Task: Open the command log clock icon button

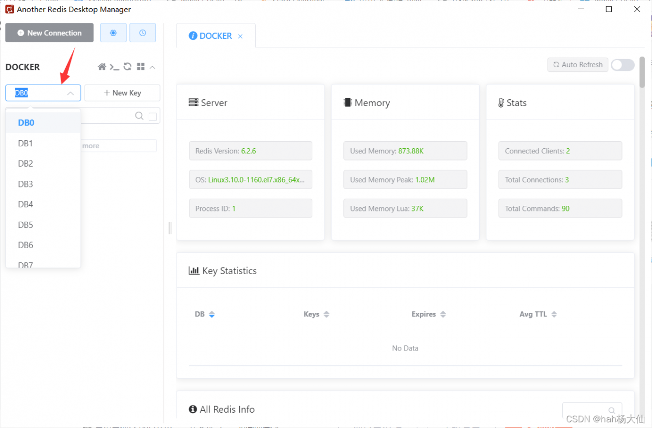Action: coord(143,33)
